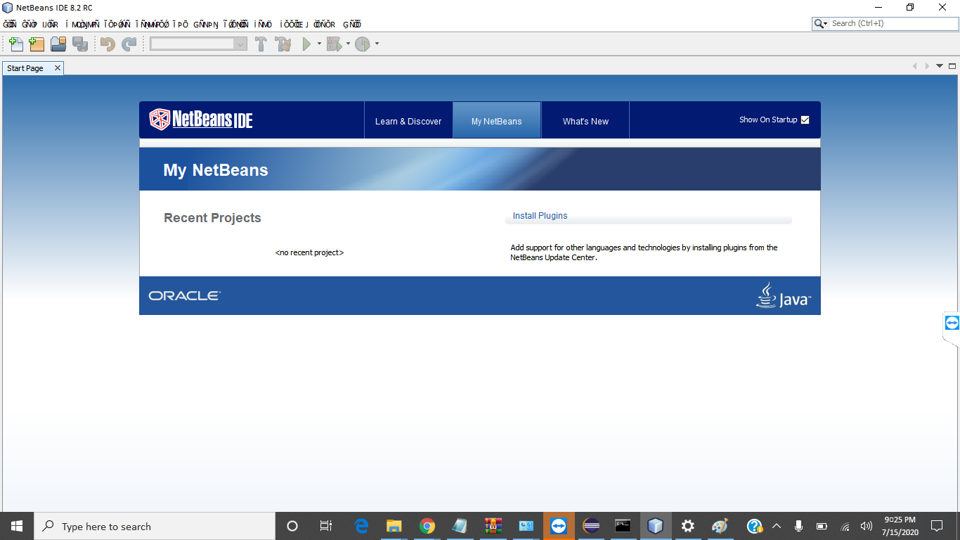Click the Recent Projects heading
The image size is (960, 540).
pos(212,218)
